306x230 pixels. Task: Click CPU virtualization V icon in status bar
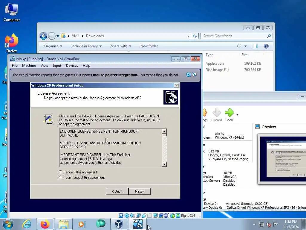166,216
